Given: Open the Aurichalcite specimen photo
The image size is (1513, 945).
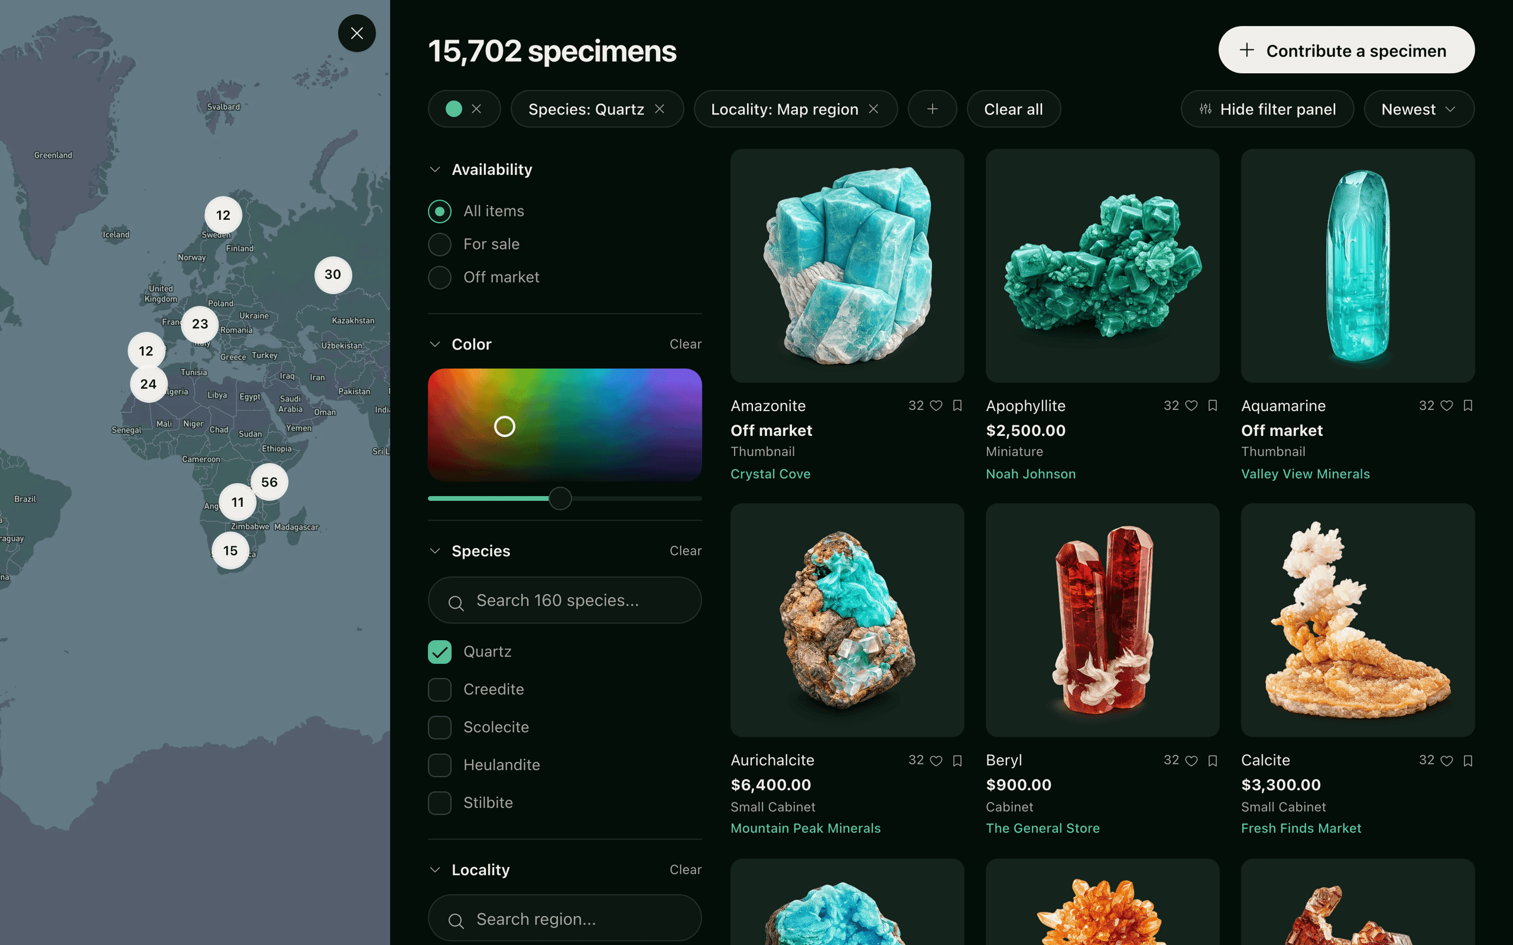Looking at the screenshot, I should pyautogui.click(x=847, y=620).
